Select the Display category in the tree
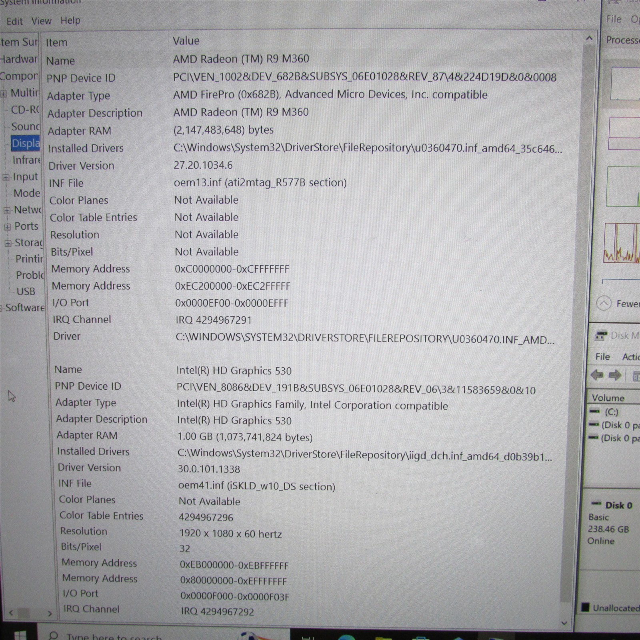This screenshot has height=640, width=640. click(x=26, y=143)
